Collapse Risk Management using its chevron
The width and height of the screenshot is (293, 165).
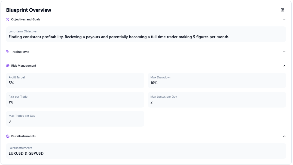pyautogui.click(x=284, y=66)
